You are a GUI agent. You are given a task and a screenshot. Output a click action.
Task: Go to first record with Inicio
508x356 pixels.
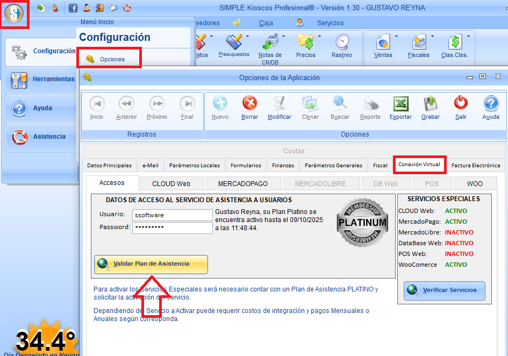(97, 104)
